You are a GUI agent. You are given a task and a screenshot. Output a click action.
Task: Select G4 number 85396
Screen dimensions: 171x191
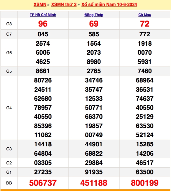pos(43,126)
